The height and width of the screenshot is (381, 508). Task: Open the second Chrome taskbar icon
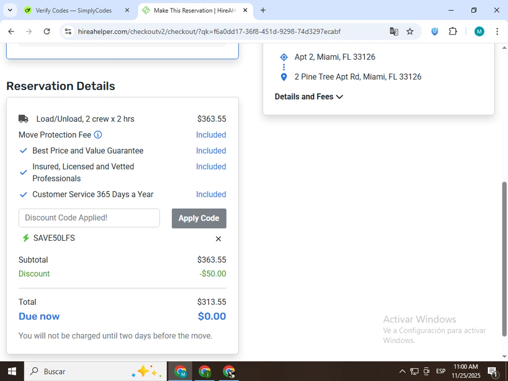205,372
